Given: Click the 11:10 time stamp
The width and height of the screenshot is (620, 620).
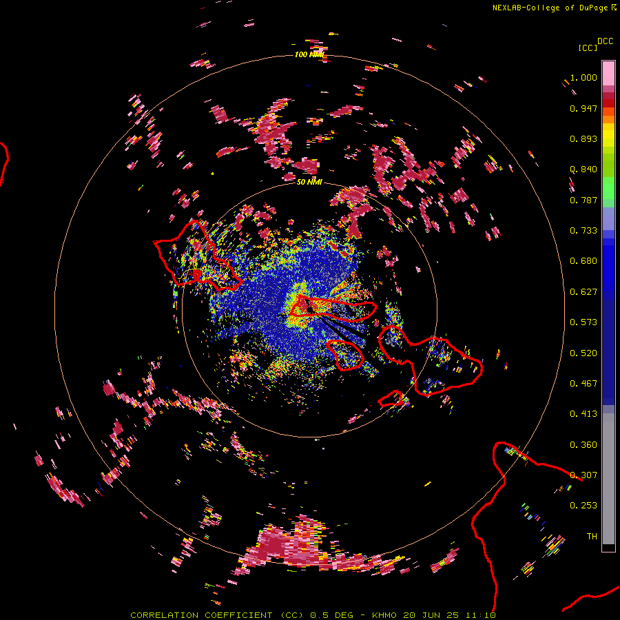Looking at the screenshot, I should (x=480, y=615).
